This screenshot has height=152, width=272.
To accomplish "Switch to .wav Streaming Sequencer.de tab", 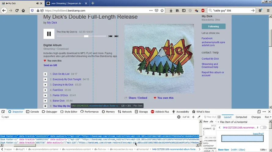I will [67, 3].
